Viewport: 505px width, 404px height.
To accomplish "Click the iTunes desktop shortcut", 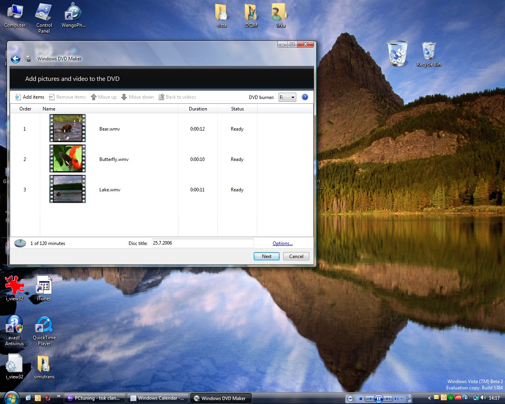I will pos(44,288).
